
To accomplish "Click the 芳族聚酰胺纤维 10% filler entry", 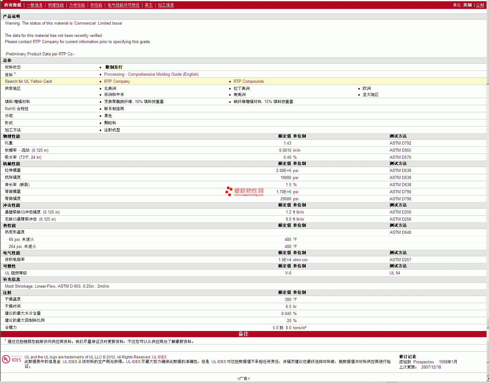I will coord(134,102).
